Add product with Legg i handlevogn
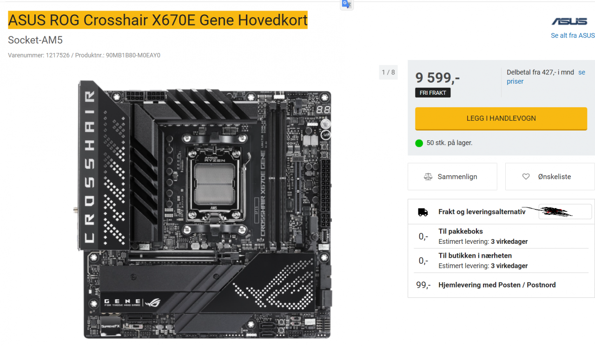Image resolution: width=595 pixels, height=346 pixels. tap(501, 118)
